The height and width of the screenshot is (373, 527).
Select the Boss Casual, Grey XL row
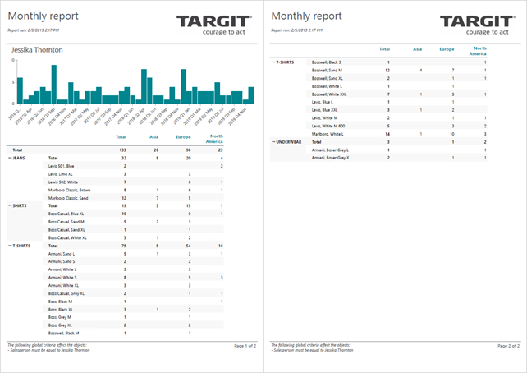[x=133, y=293]
